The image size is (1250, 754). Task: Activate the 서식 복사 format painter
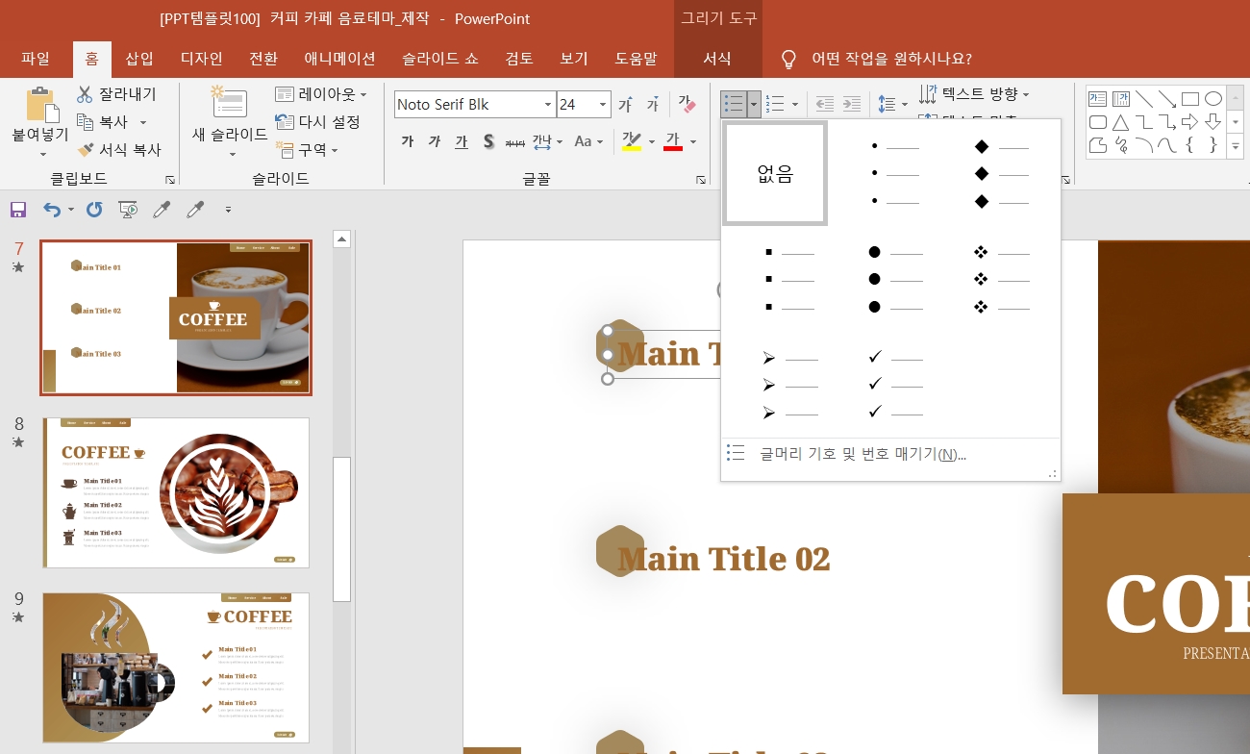119,150
